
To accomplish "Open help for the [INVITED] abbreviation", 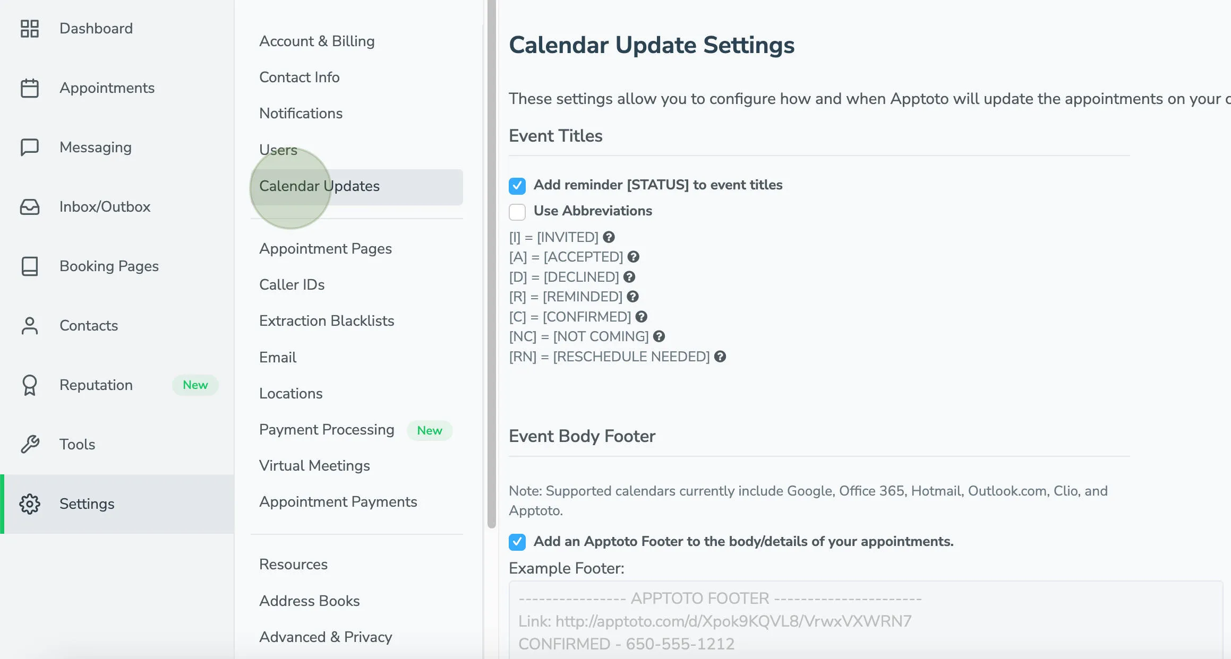I will (609, 237).
